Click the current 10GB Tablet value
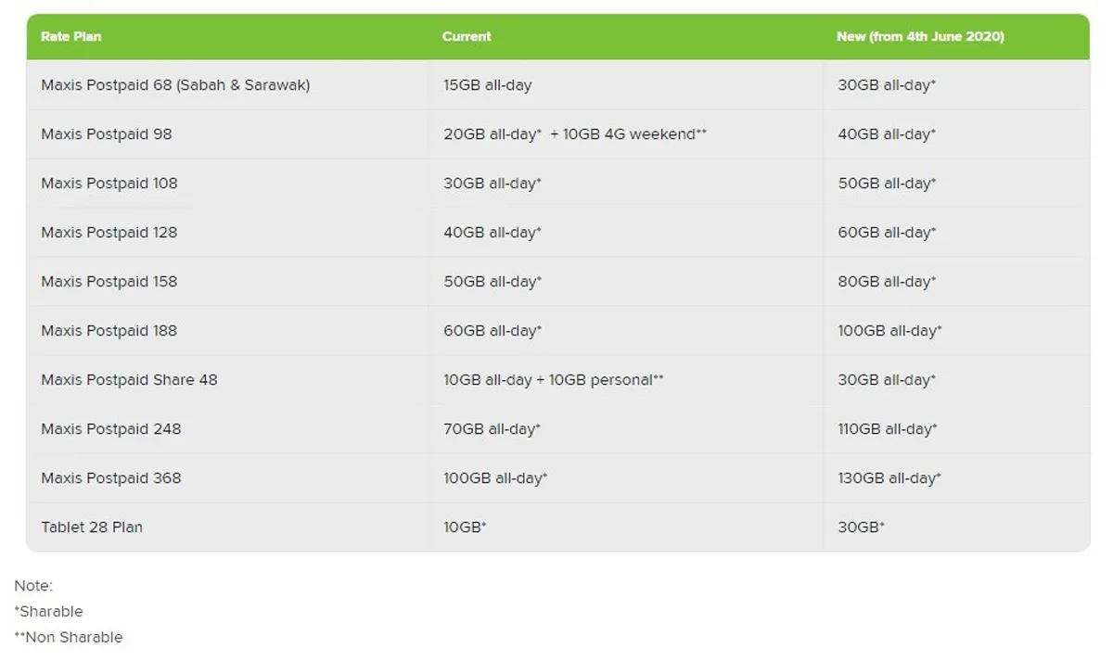Image resolution: width=1113 pixels, height=661 pixels. point(466,528)
